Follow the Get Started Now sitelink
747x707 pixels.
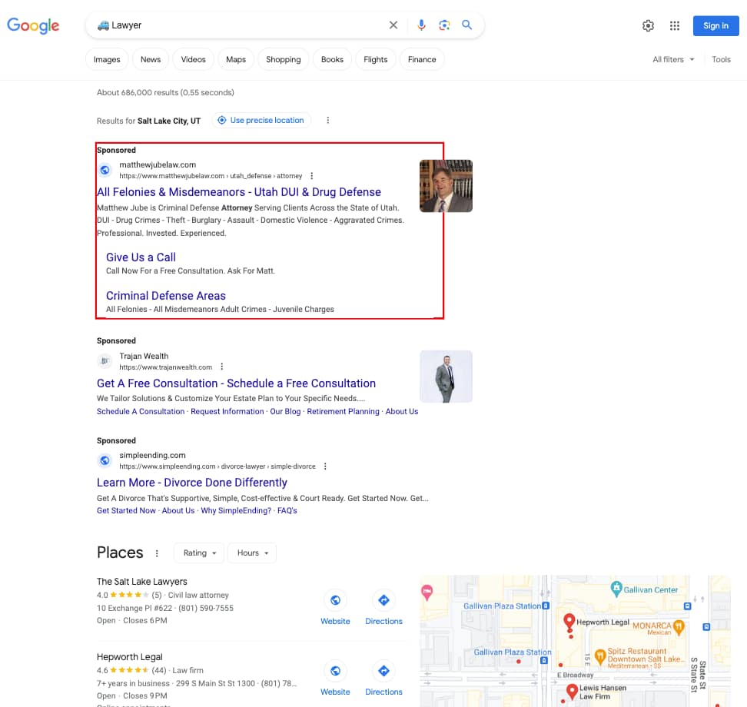tap(126, 511)
